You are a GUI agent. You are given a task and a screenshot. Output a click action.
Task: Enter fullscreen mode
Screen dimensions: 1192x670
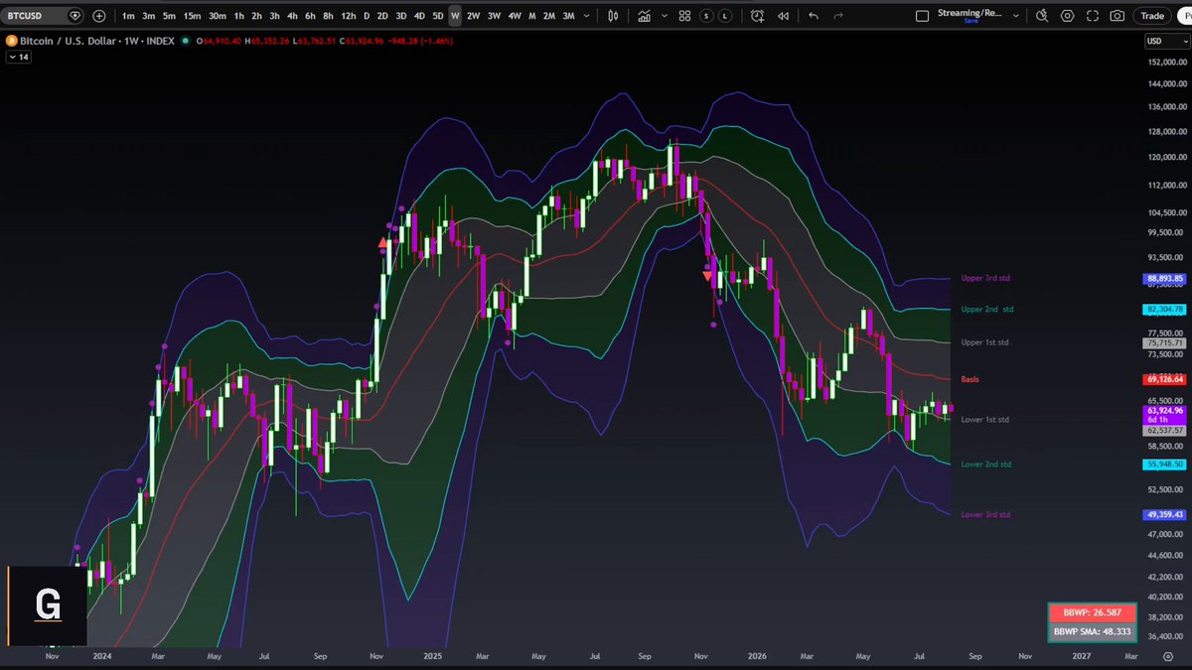click(x=1093, y=16)
